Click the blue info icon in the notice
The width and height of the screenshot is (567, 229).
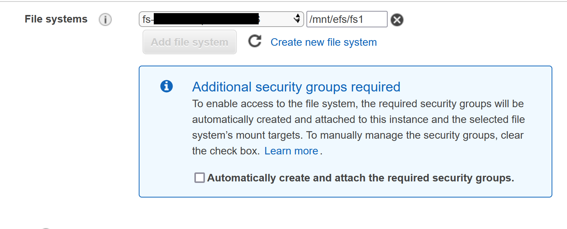coord(166,87)
